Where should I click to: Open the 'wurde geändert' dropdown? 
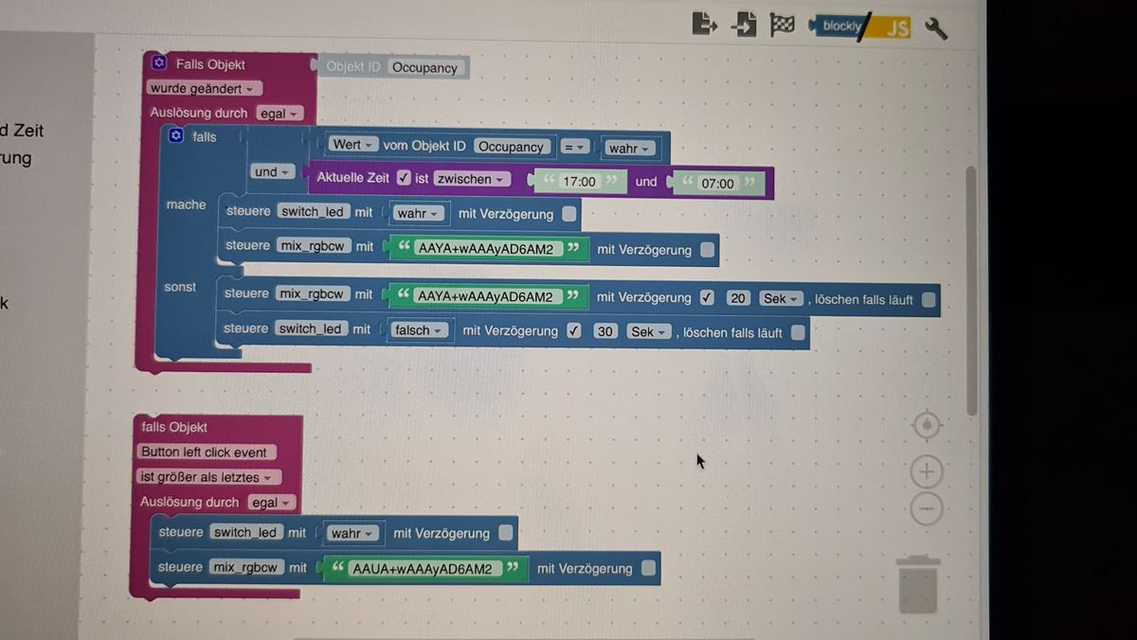(205, 88)
